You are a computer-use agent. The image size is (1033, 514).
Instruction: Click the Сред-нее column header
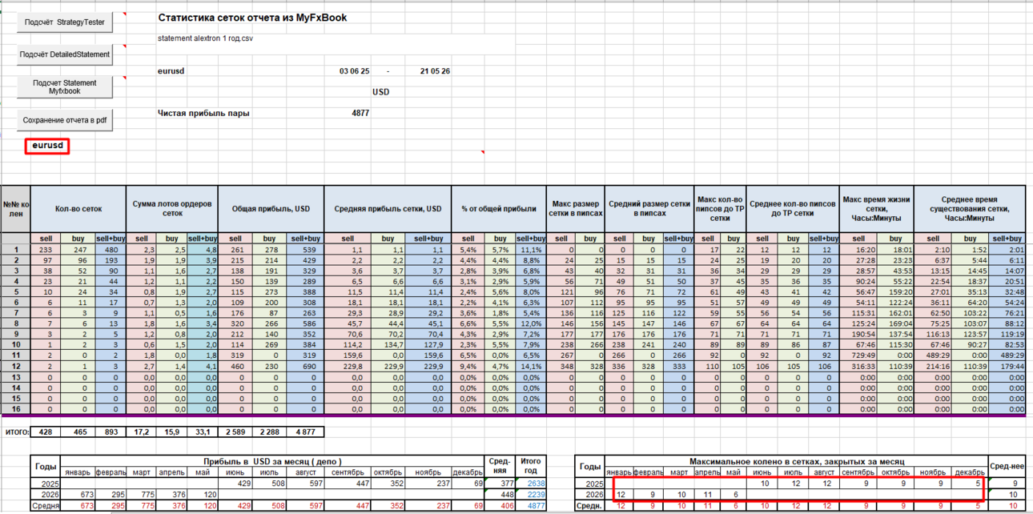[x=1005, y=466]
